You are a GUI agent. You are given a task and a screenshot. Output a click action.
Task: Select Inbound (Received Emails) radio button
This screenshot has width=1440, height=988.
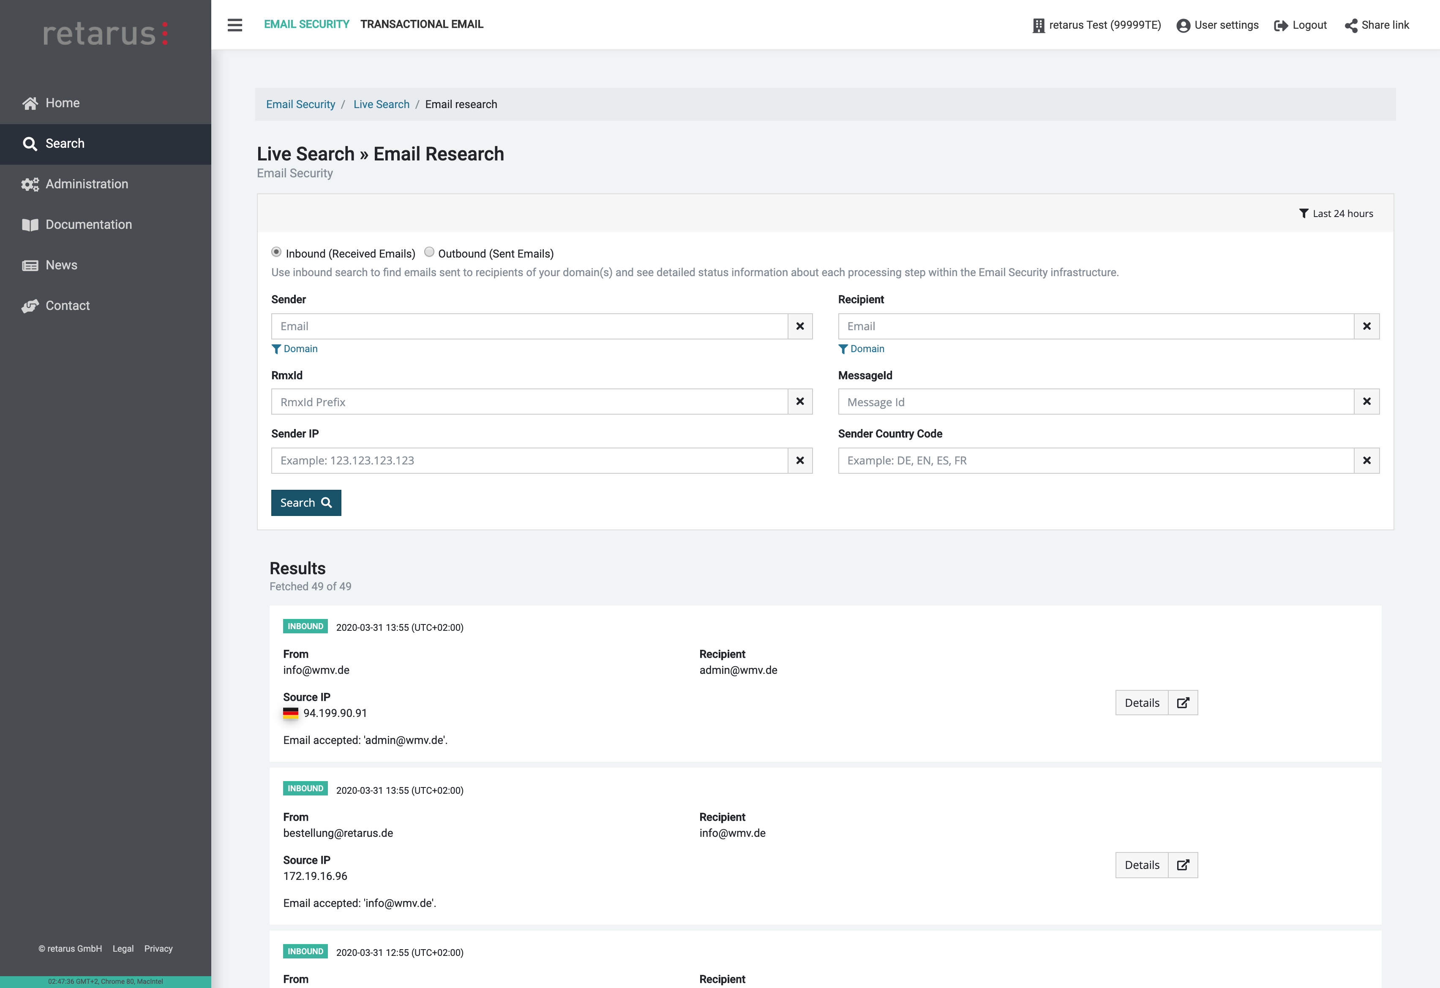tap(276, 252)
